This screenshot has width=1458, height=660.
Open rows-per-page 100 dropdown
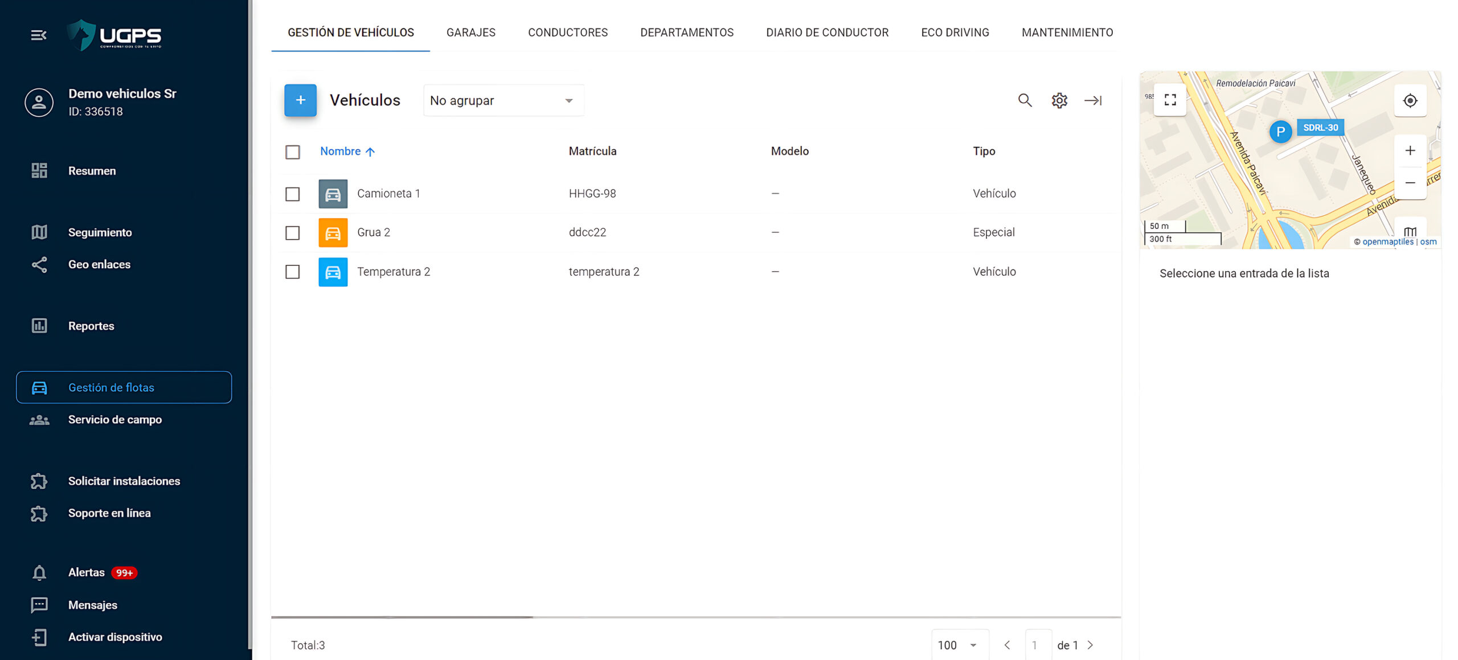958,645
